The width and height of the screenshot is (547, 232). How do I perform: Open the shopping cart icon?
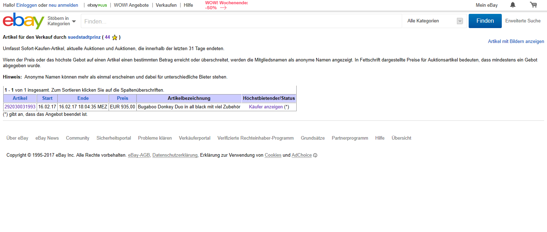pos(533,5)
